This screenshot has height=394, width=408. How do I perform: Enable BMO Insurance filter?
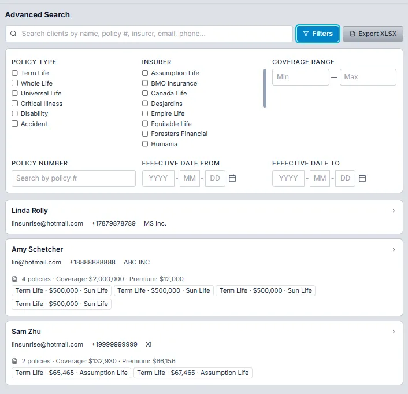coord(145,83)
